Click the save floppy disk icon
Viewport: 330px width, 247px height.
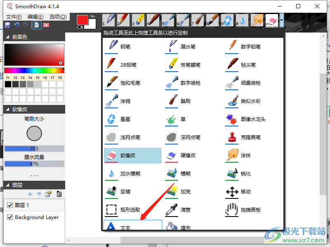point(8,25)
